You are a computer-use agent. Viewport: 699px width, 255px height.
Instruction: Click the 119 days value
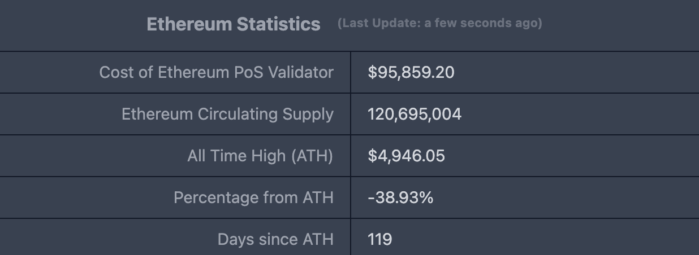pyautogui.click(x=379, y=239)
